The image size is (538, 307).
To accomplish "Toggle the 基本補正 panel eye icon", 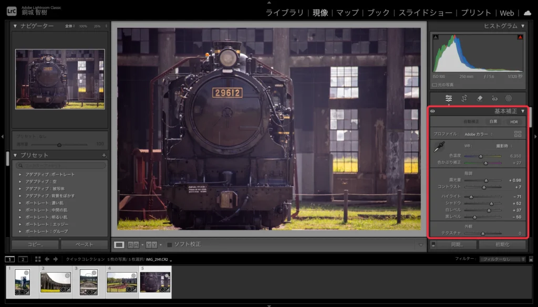I will [432, 111].
